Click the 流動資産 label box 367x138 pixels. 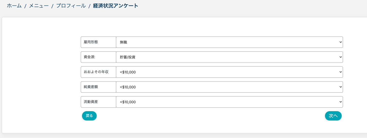coord(98,102)
